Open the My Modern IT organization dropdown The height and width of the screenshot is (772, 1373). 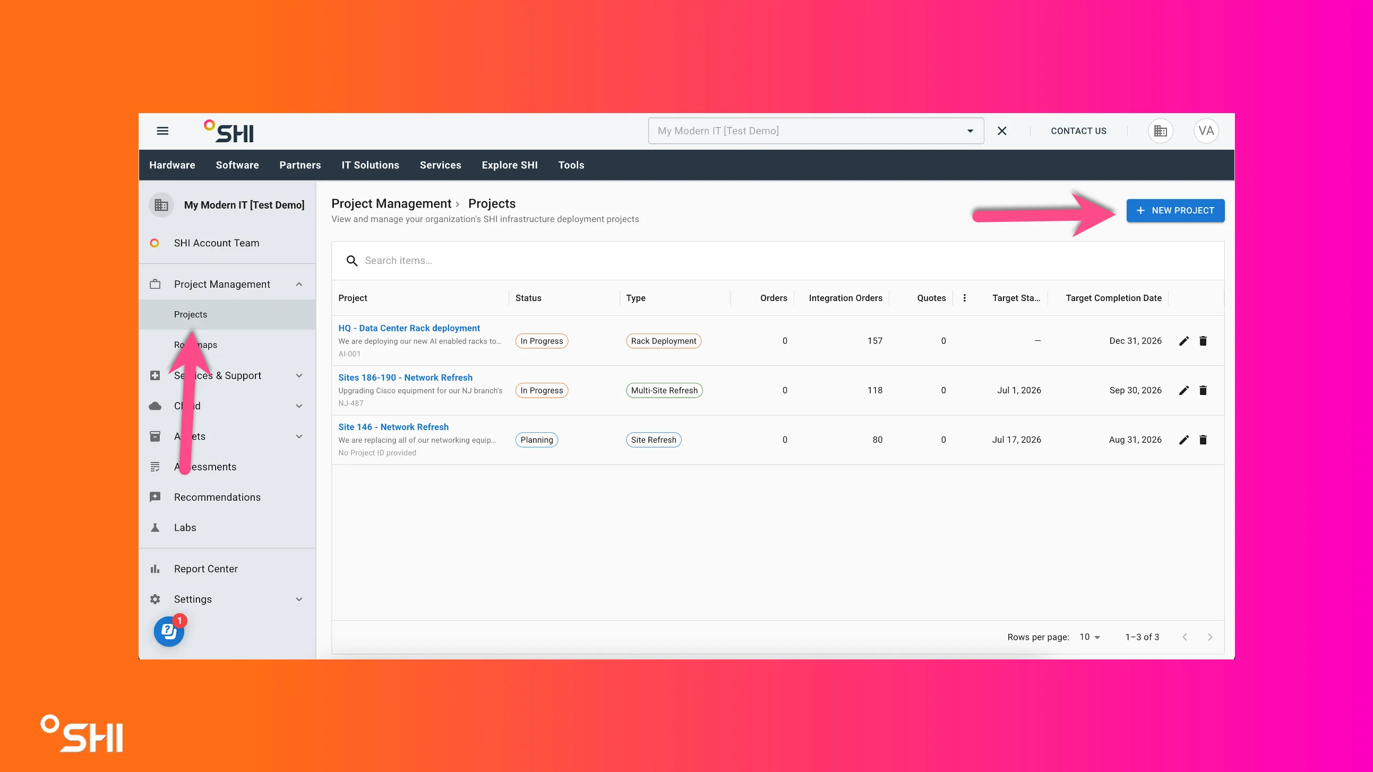tap(816, 131)
